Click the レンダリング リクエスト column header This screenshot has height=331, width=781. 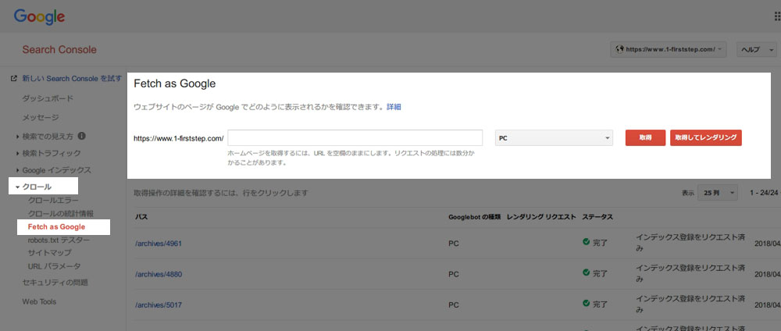pos(541,218)
